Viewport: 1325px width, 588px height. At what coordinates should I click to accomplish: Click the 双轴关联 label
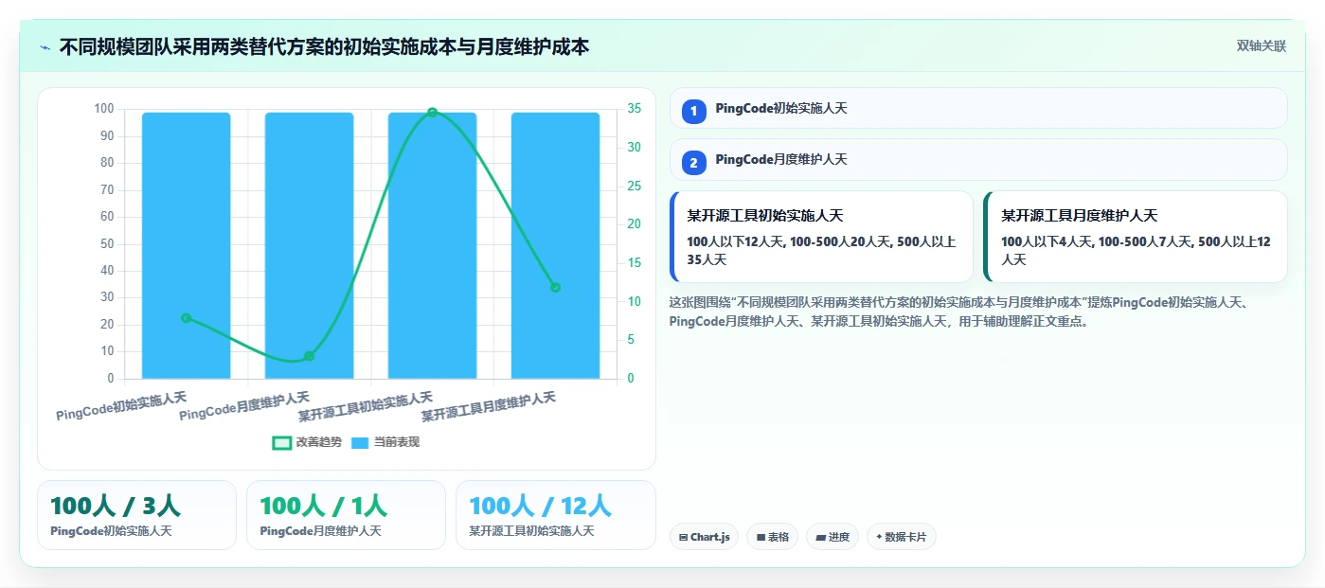[1261, 46]
